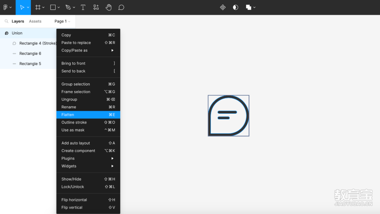
Task: Click the Rectangle 5 layer icon
Action: 14,64
